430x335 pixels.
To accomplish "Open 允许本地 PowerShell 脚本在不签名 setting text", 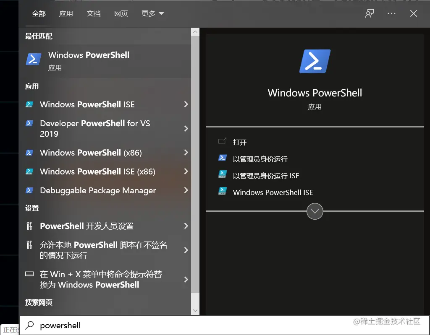I will pyautogui.click(x=103, y=250).
